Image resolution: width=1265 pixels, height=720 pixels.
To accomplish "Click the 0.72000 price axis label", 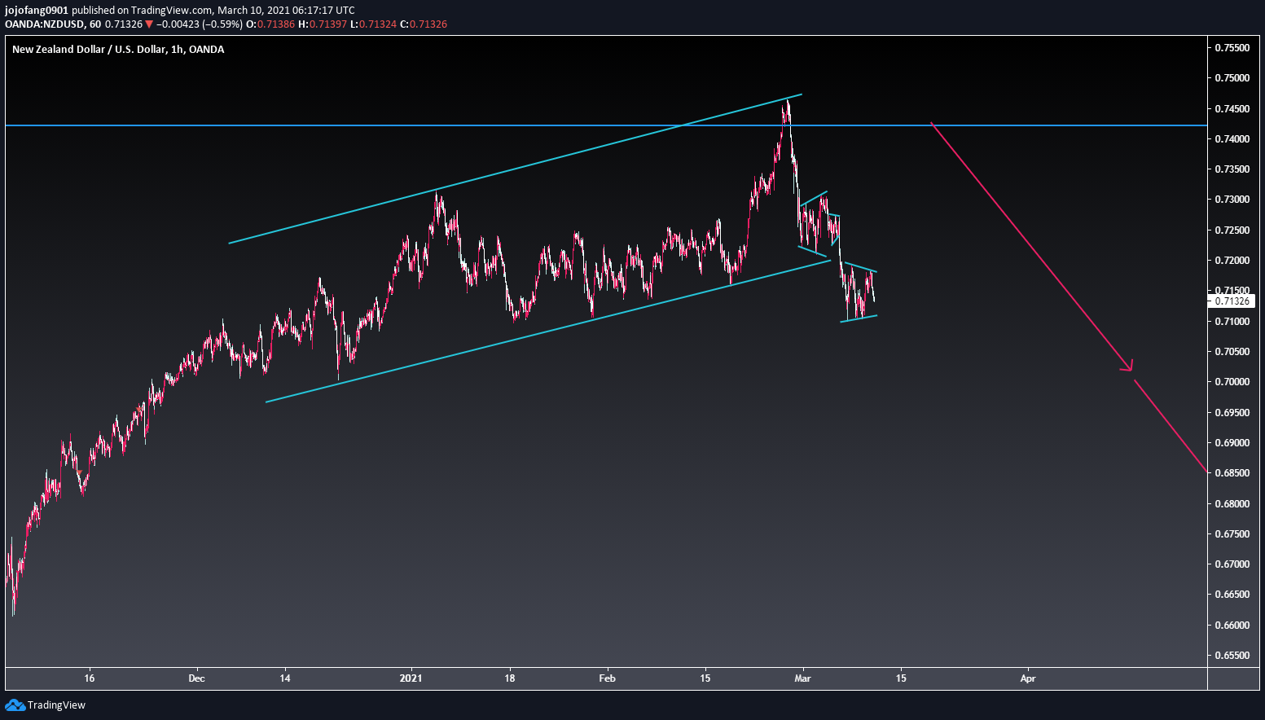I will pos(1232,261).
